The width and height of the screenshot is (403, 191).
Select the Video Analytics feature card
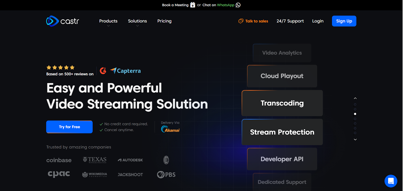[282, 53]
